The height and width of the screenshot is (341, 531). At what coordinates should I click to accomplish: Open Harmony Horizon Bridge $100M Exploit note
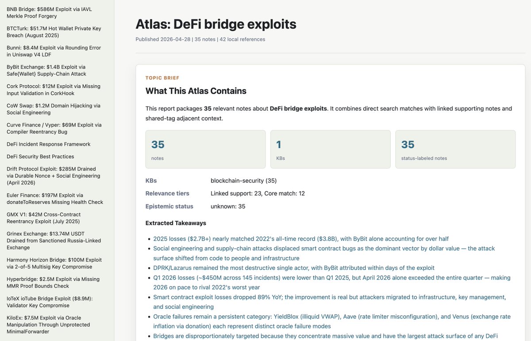coord(54,264)
